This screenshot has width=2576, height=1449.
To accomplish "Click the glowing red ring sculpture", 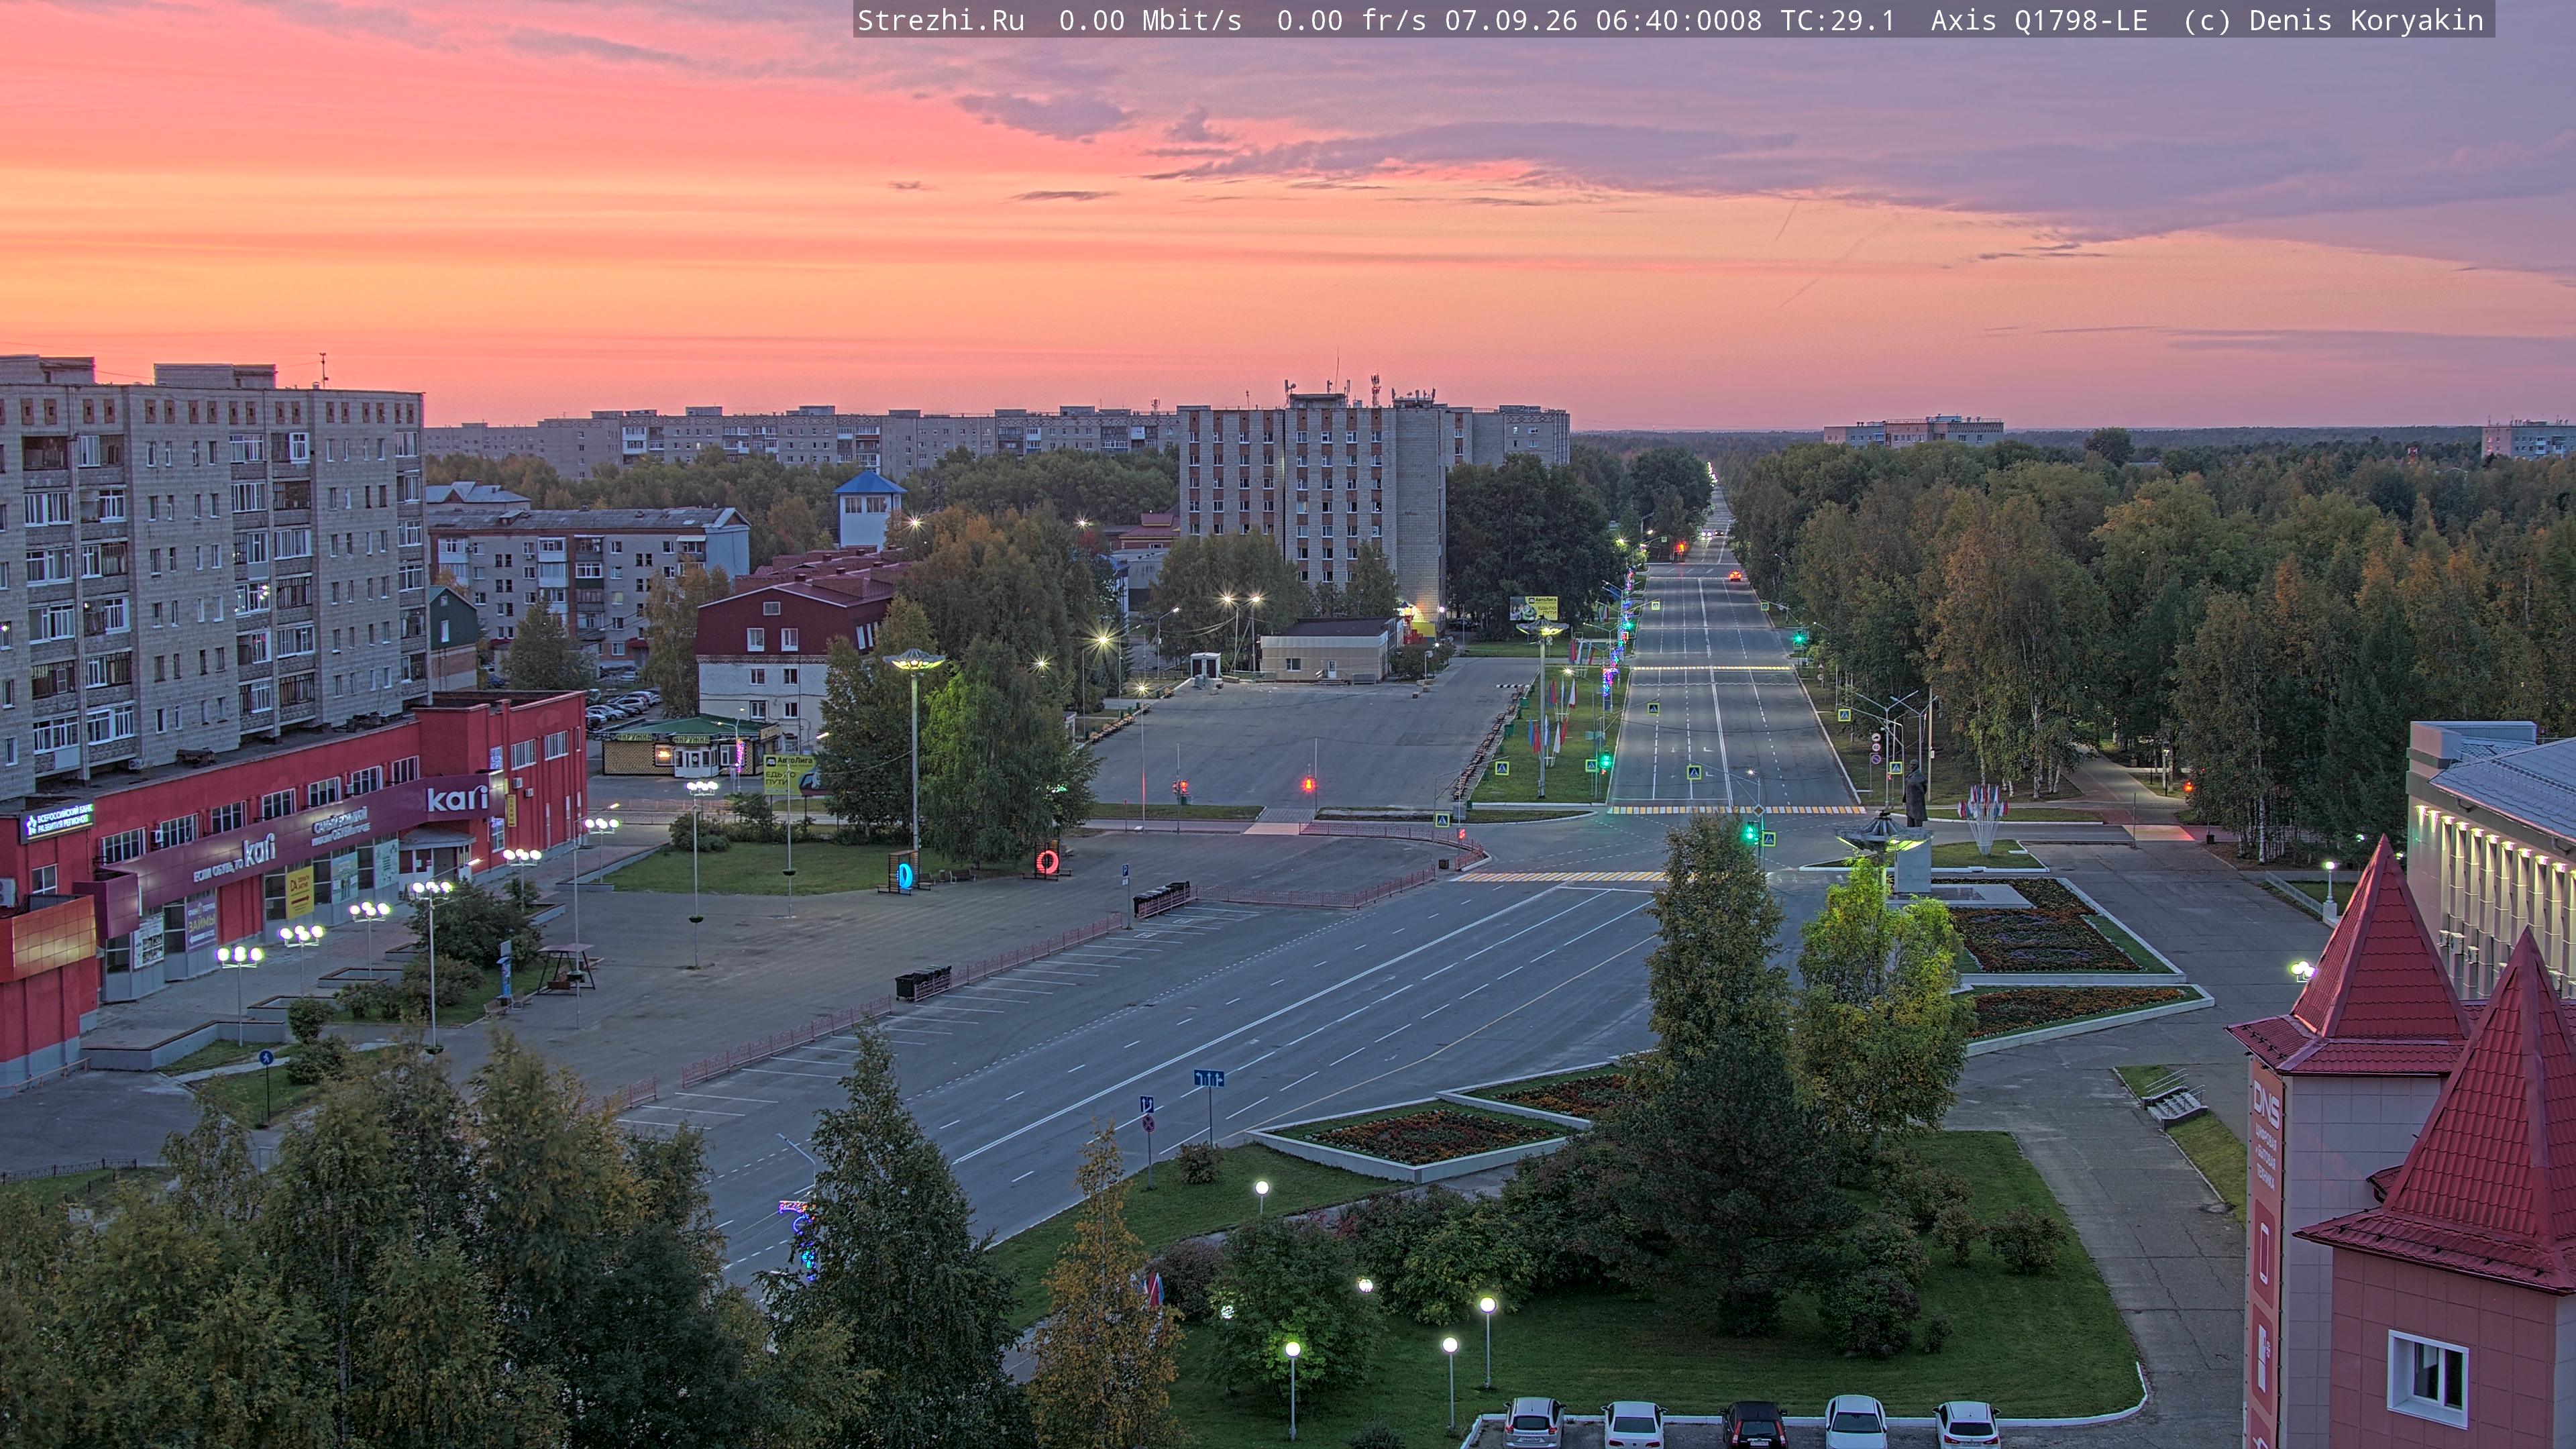I will pyautogui.click(x=1047, y=861).
